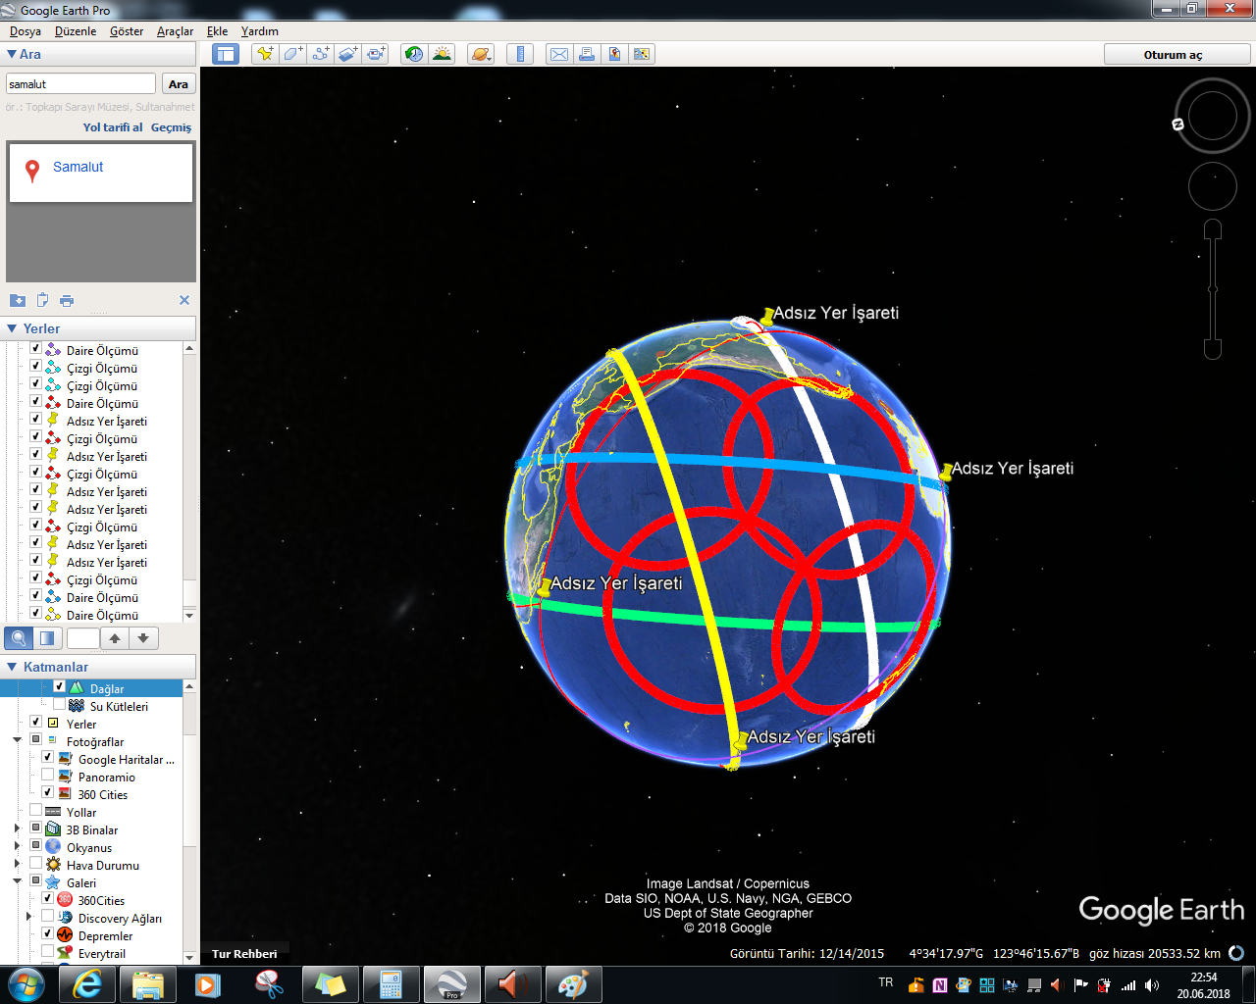
Task: Select the Add Path tool
Action: pos(320,54)
